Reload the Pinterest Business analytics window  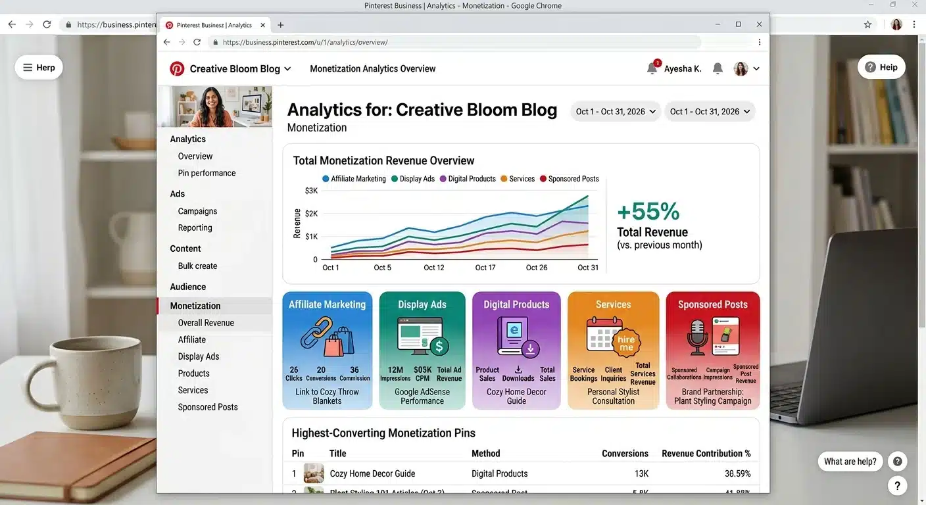pos(197,42)
